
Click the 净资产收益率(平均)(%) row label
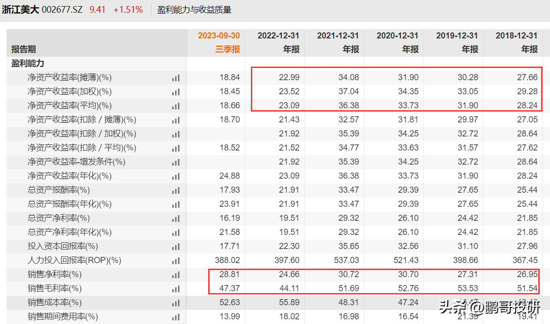tap(69, 105)
